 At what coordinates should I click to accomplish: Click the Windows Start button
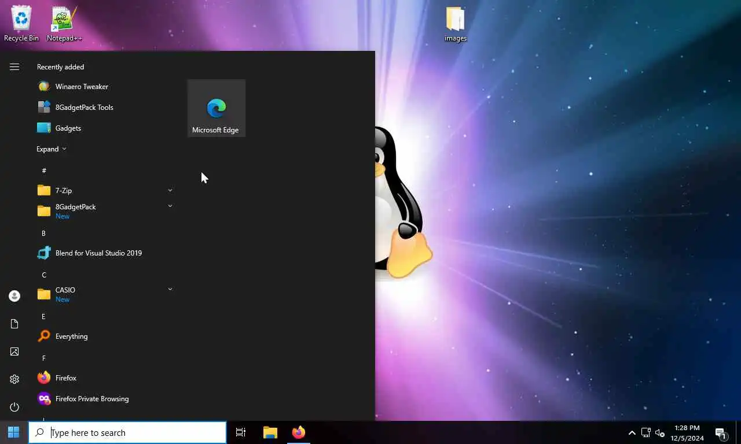14,432
